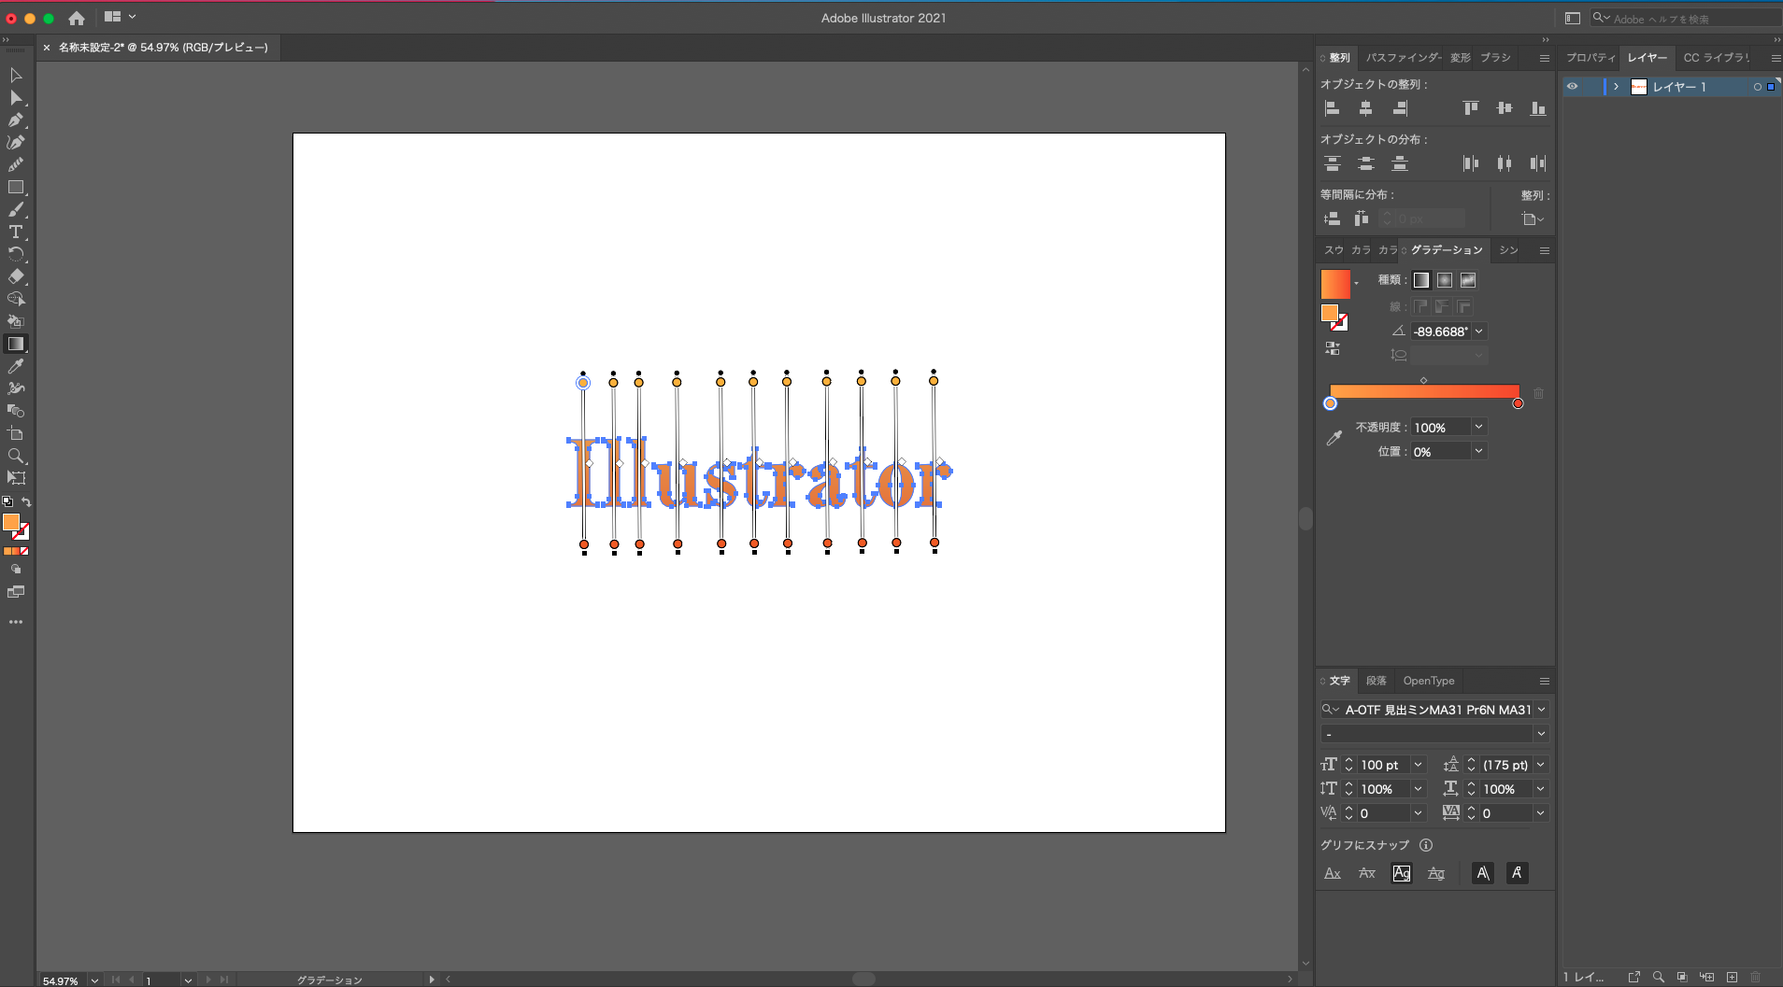1783x987 pixels.
Task: Click Home icon in top bar
Action: tap(77, 18)
